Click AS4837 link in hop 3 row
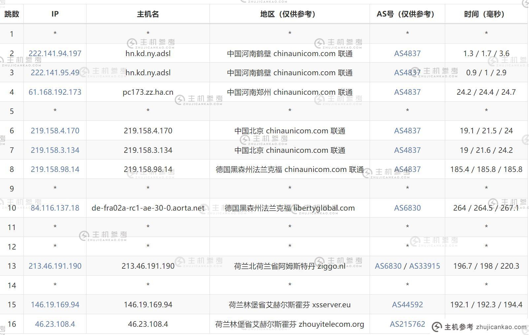Viewport: 529px width, 335px height. pyautogui.click(x=407, y=73)
